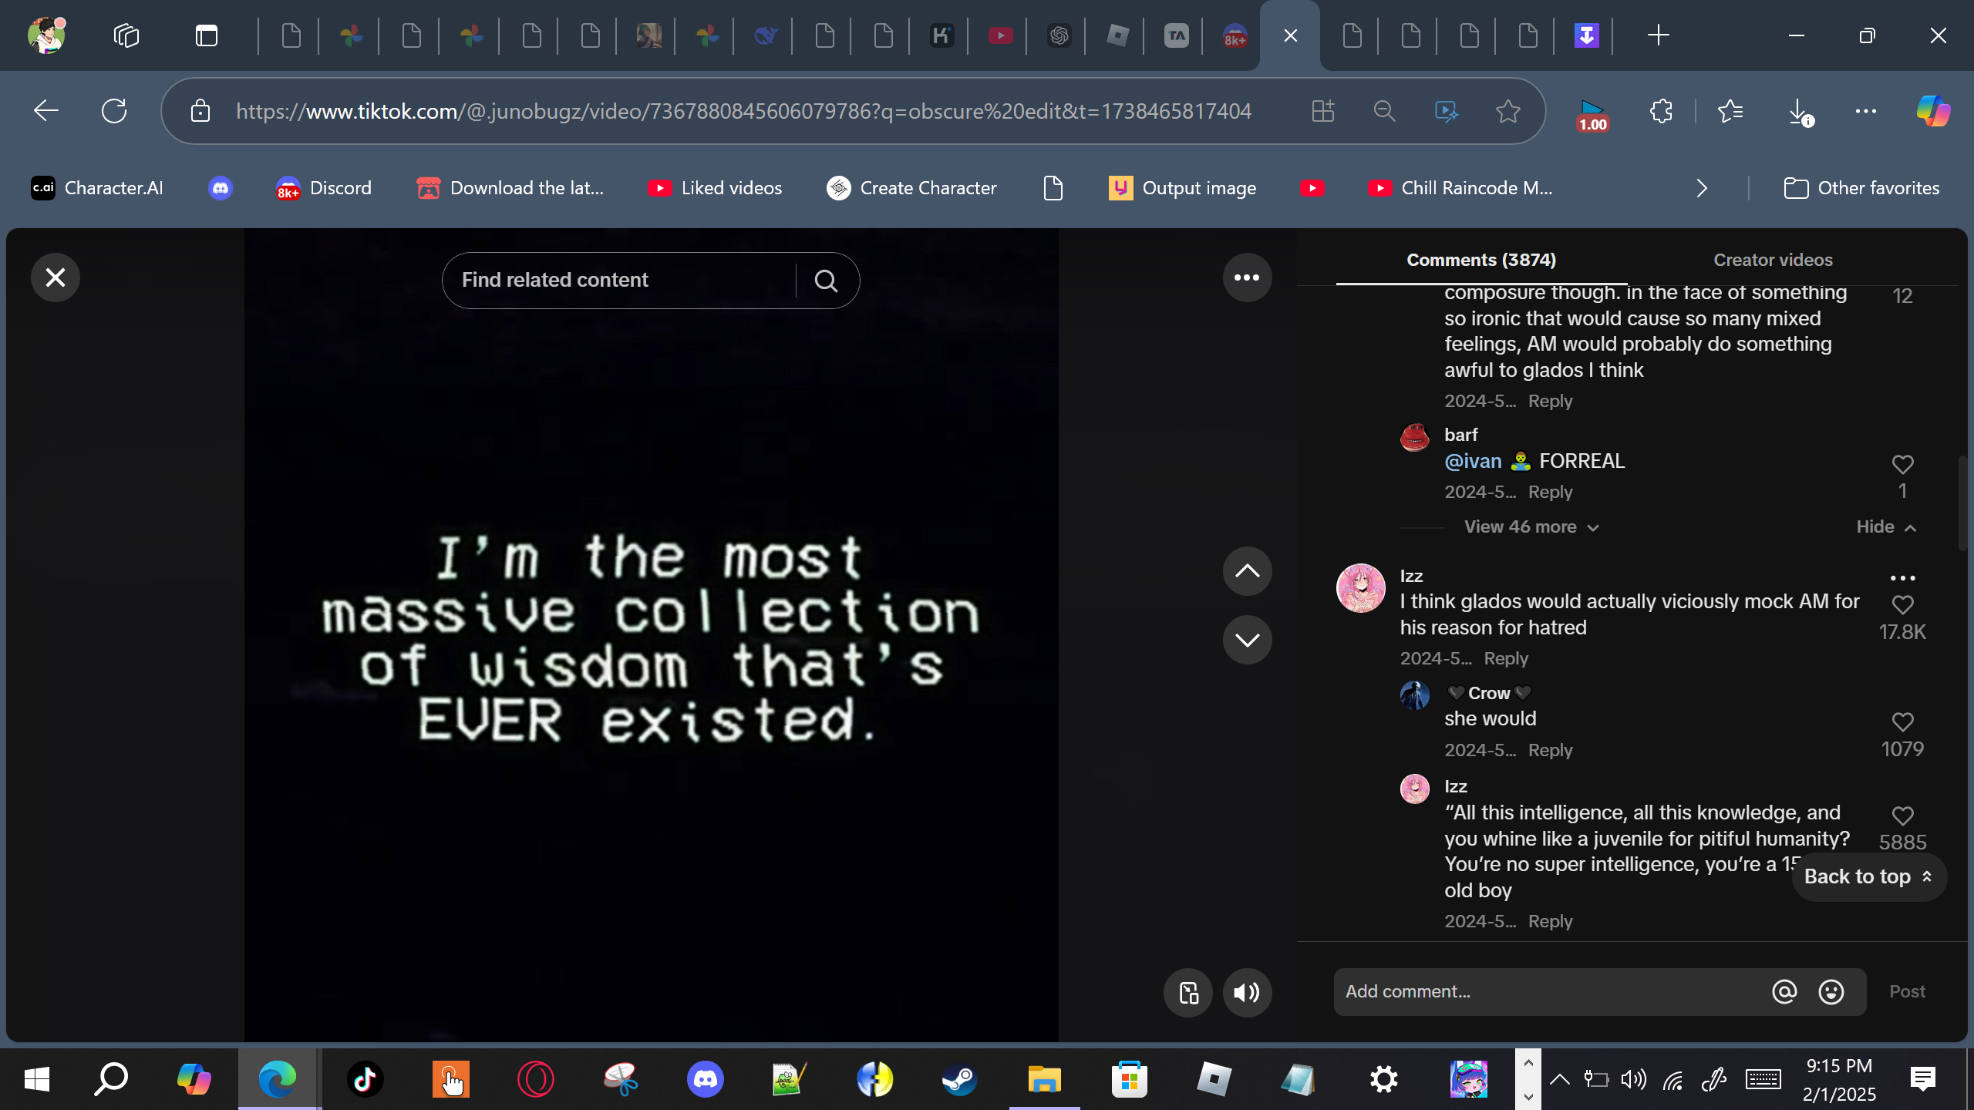Close the TikTok video viewer

[55, 277]
